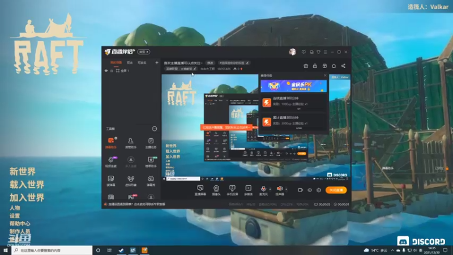This screenshot has height=255, width=453.
Task: Click the gift box icon above preview
Action: pyautogui.click(x=306, y=66)
